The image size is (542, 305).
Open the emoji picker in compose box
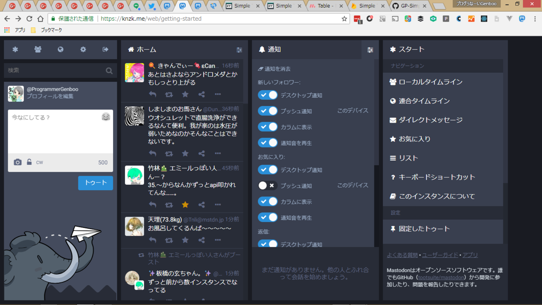[106, 117]
